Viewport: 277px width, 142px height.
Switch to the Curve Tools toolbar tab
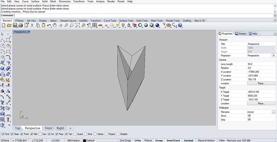click(110, 21)
